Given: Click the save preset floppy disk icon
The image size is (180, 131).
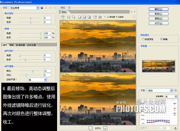Looking at the screenshot, I should [42, 8].
